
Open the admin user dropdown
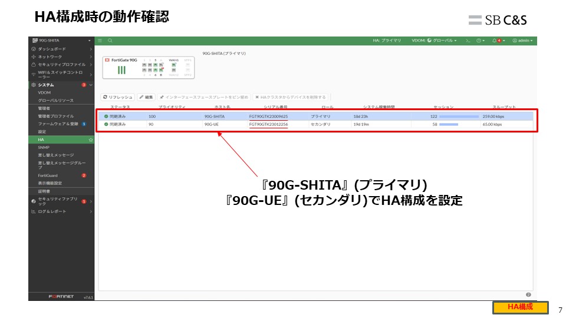point(522,41)
